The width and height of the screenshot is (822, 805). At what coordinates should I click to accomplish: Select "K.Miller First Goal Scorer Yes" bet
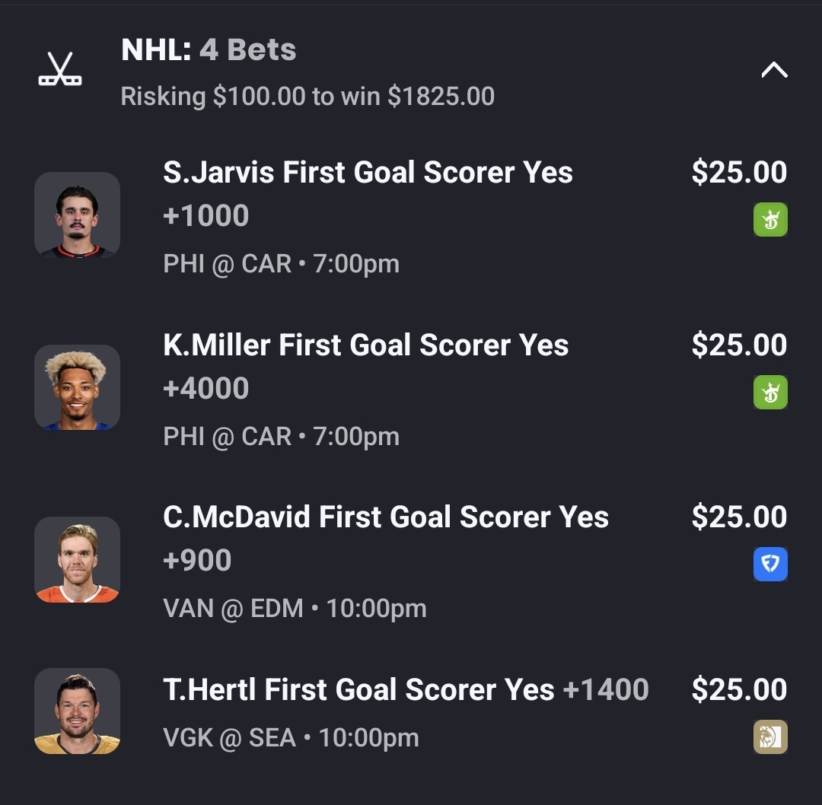pos(365,345)
